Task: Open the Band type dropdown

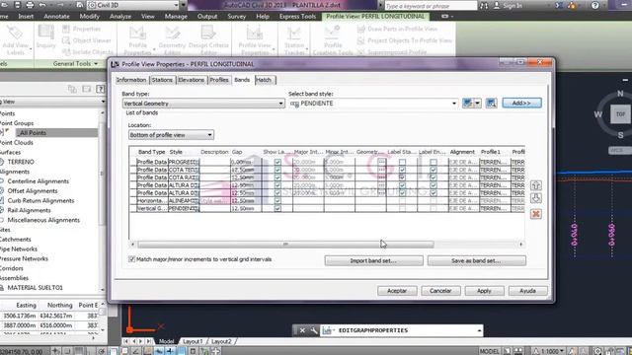Action: click(203, 104)
